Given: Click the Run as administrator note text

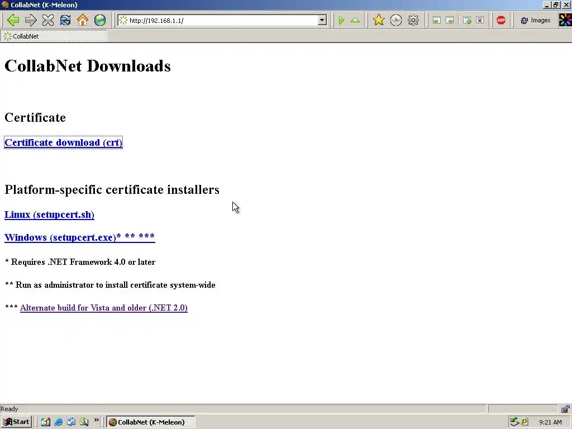Looking at the screenshot, I should pos(110,285).
